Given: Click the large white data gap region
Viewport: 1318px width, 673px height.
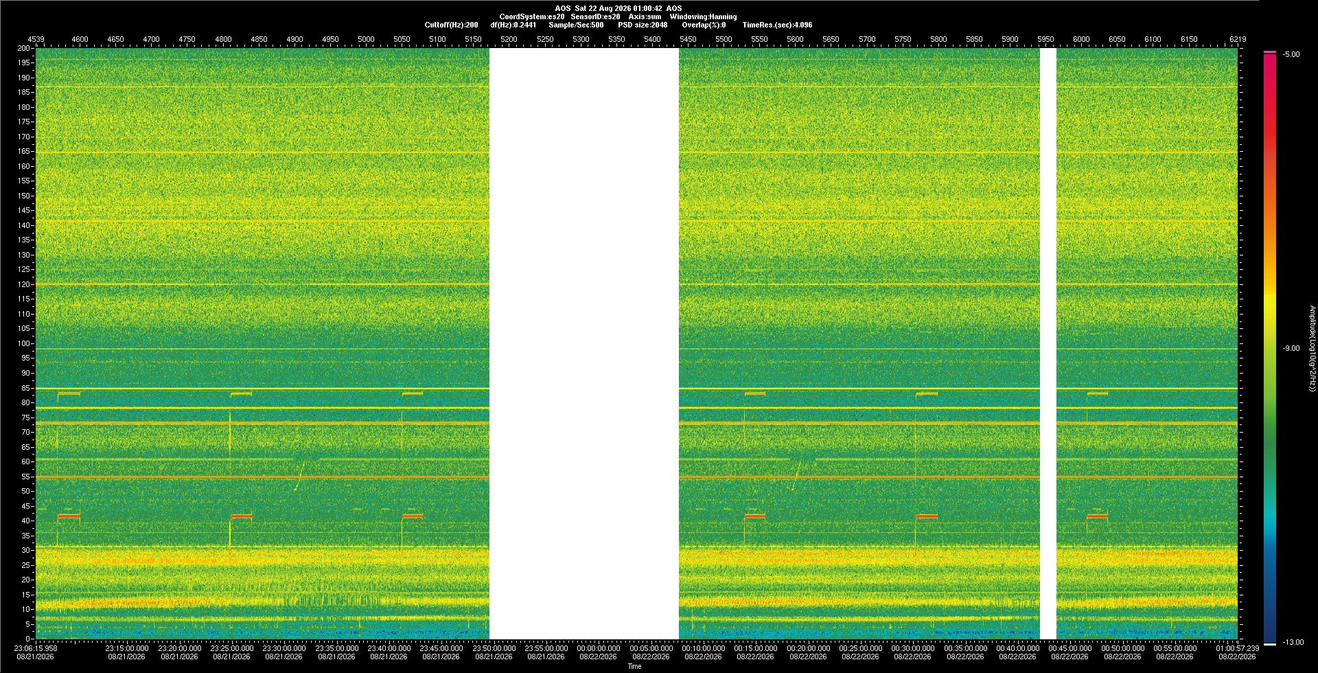Looking at the screenshot, I should (583, 343).
